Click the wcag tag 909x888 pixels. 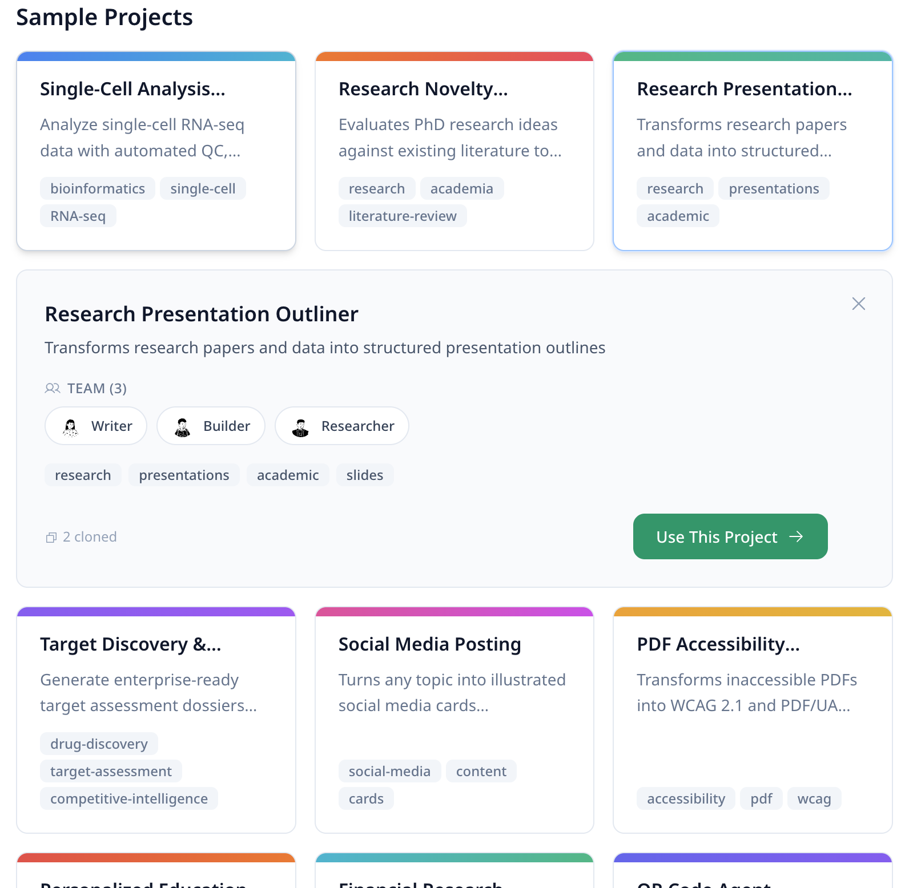coord(814,799)
